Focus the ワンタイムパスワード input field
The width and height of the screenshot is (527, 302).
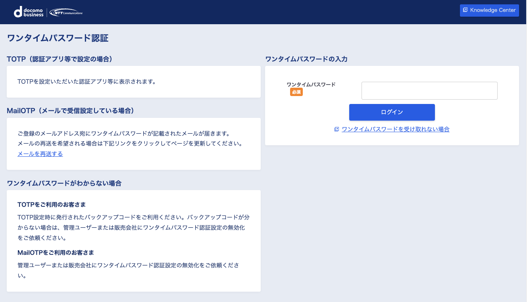point(429,90)
